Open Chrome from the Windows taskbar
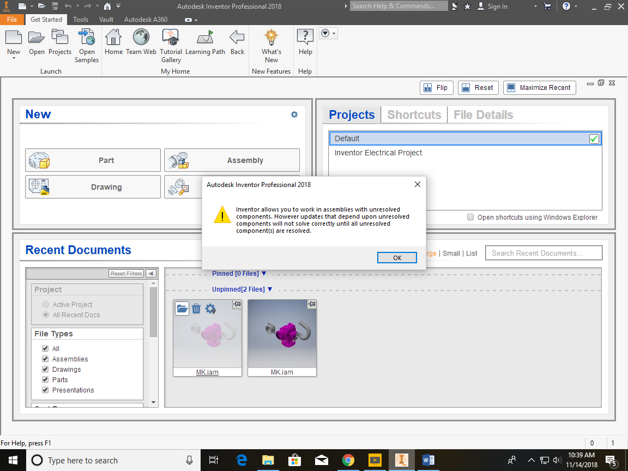The height and width of the screenshot is (471, 628). [x=348, y=460]
